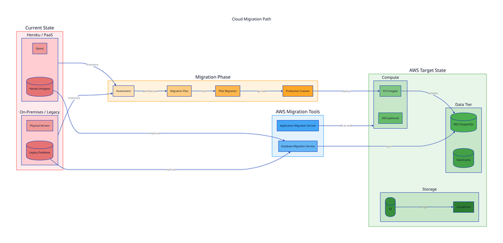
Task: Click the sync edge label
Action: tap(389, 147)
